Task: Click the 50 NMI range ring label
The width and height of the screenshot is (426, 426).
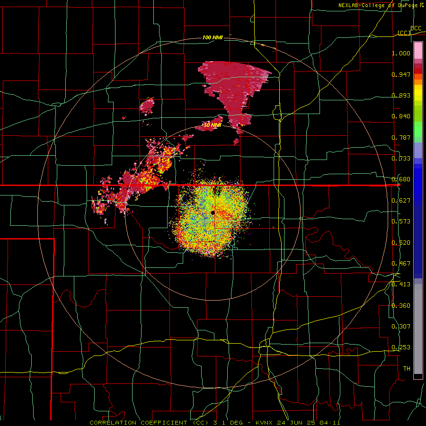Action: coord(212,125)
